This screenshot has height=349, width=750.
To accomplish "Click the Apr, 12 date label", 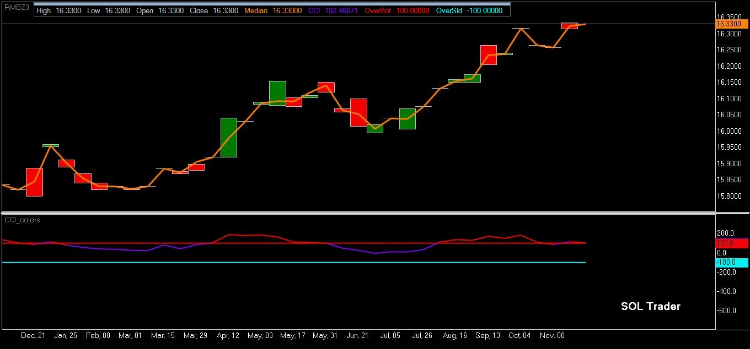I will (x=228, y=335).
